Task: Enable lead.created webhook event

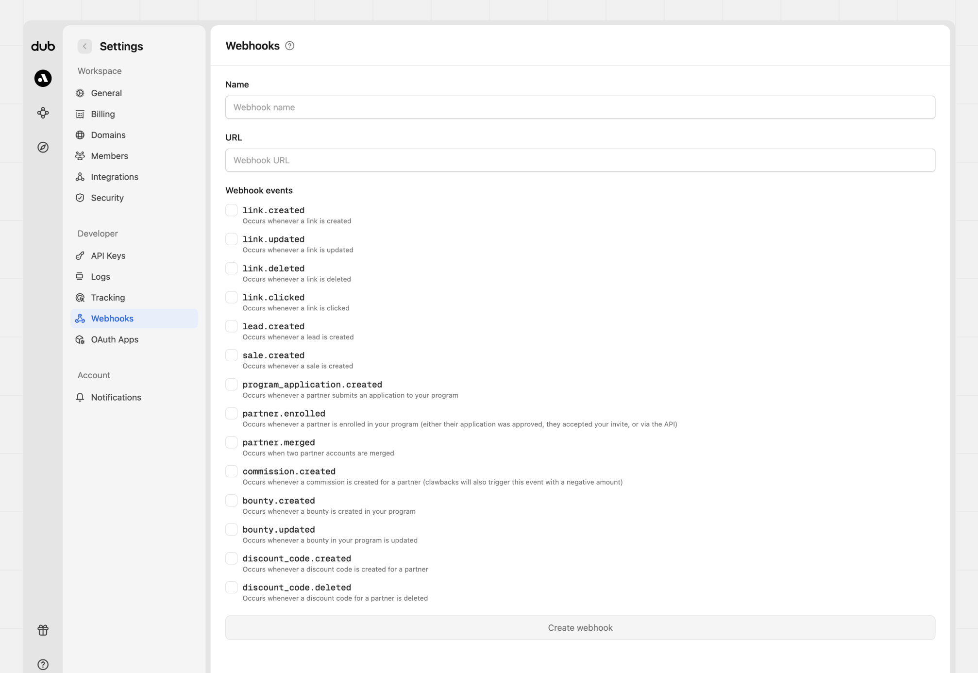Action: [232, 326]
